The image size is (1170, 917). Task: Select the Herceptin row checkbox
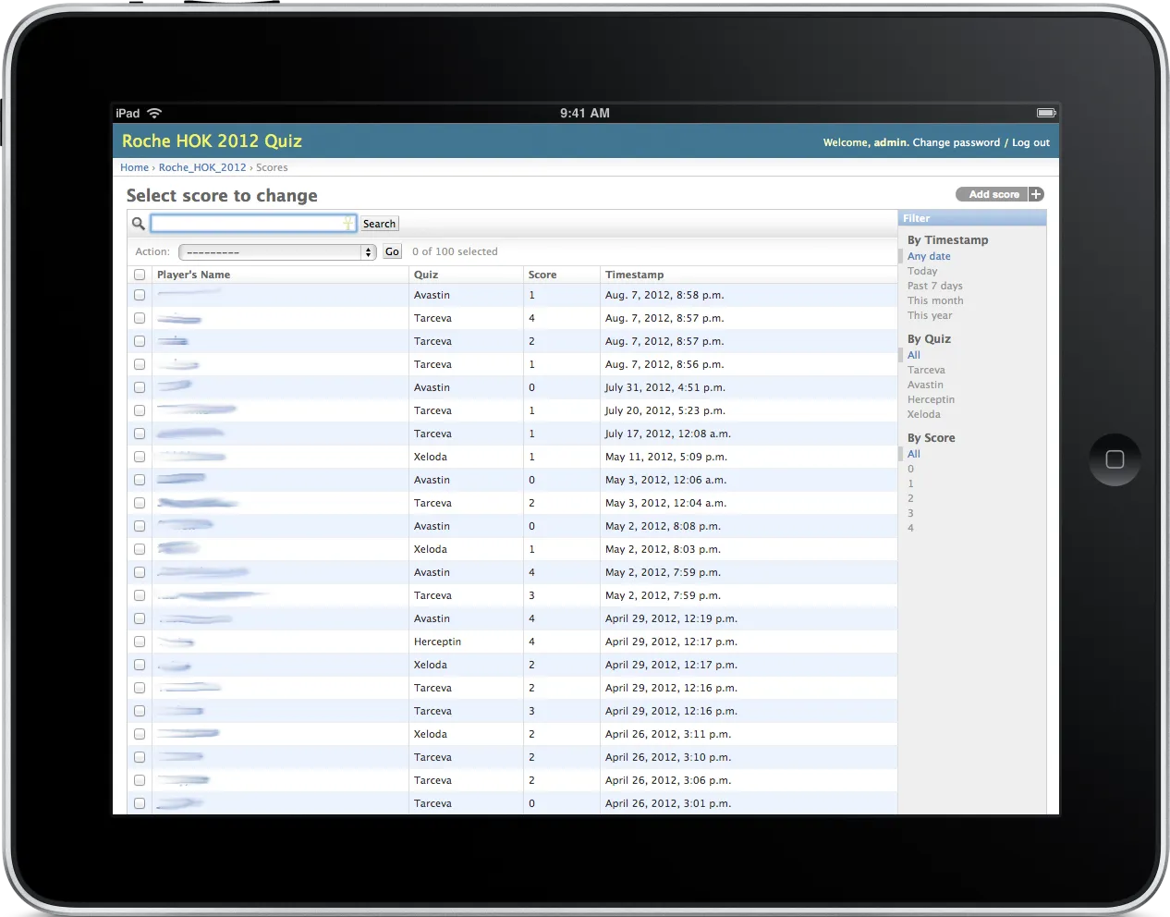(x=140, y=642)
